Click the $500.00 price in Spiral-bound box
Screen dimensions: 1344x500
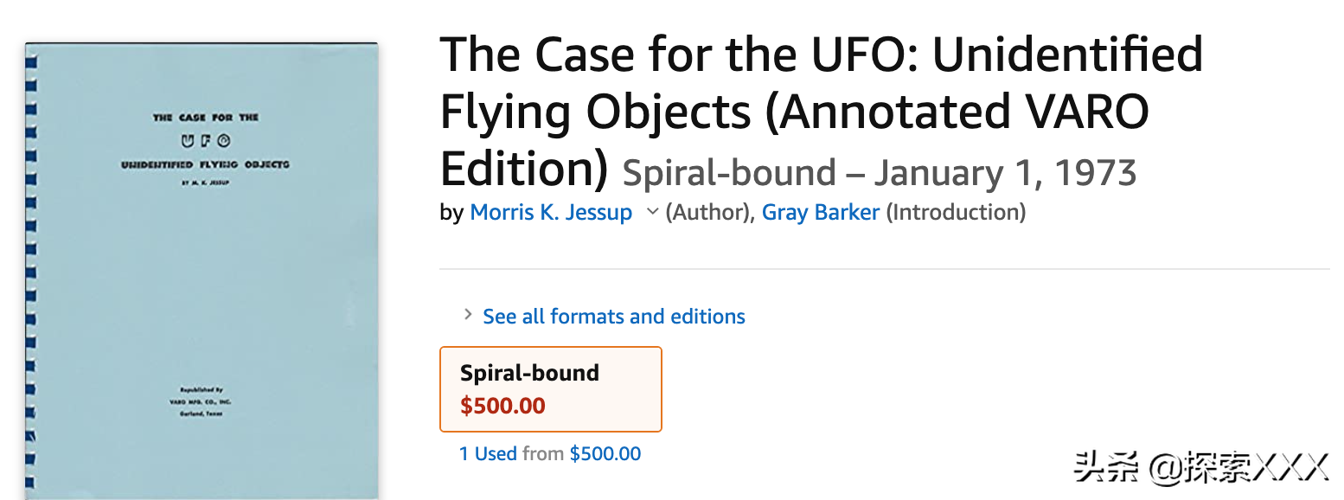pos(502,406)
